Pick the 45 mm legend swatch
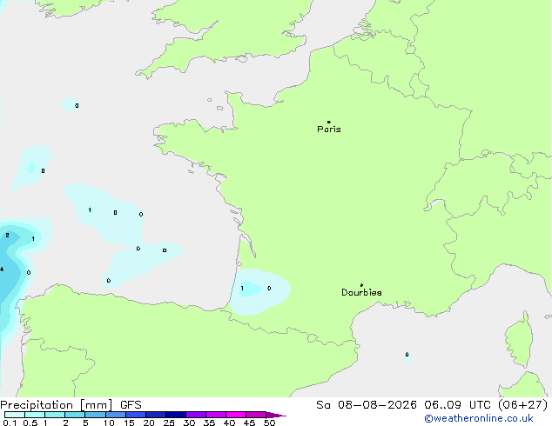The height and width of the screenshot is (426, 552). coord(256,415)
